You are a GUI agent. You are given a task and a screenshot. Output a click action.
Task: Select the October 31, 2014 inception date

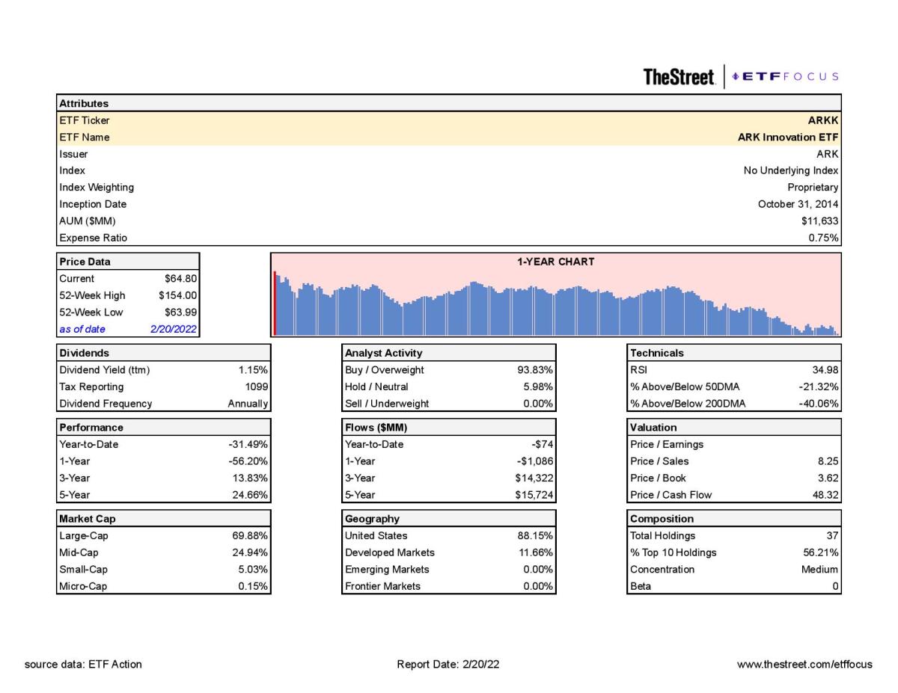click(x=798, y=204)
